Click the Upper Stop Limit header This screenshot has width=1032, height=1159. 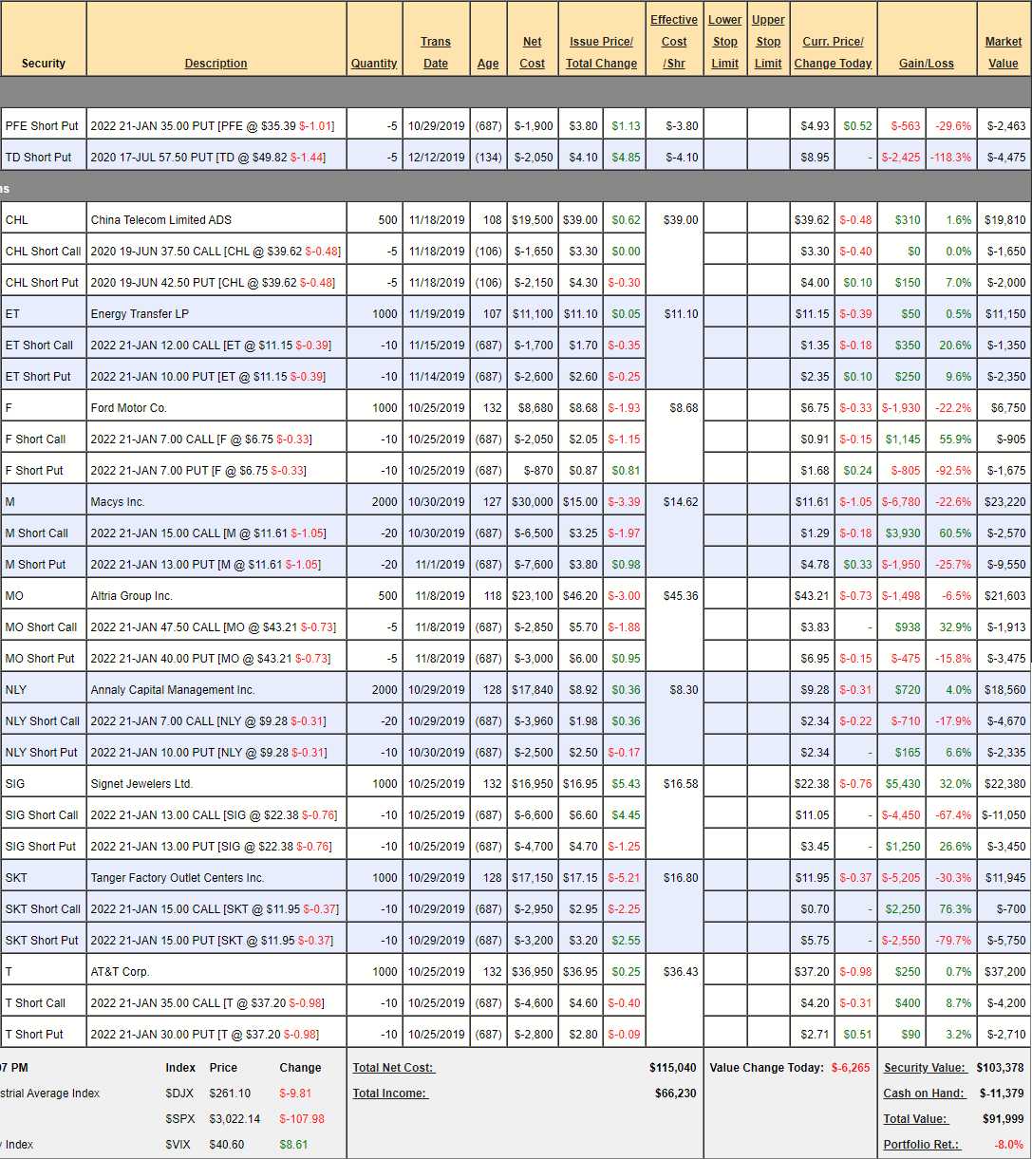tap(768, 42)
